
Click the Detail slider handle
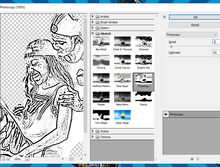pyautogui.click(x=171, y=47)
